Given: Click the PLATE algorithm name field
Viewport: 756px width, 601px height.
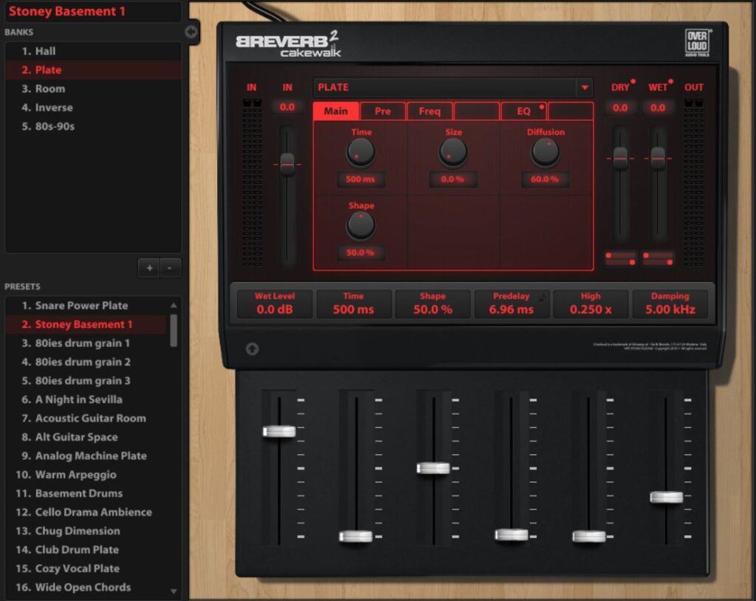Looking at the screenshot, I should coord(444,88).
